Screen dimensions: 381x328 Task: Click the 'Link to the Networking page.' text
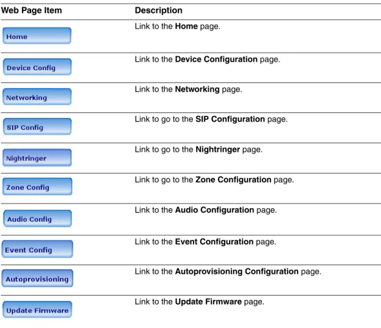(x=188, y=89)
